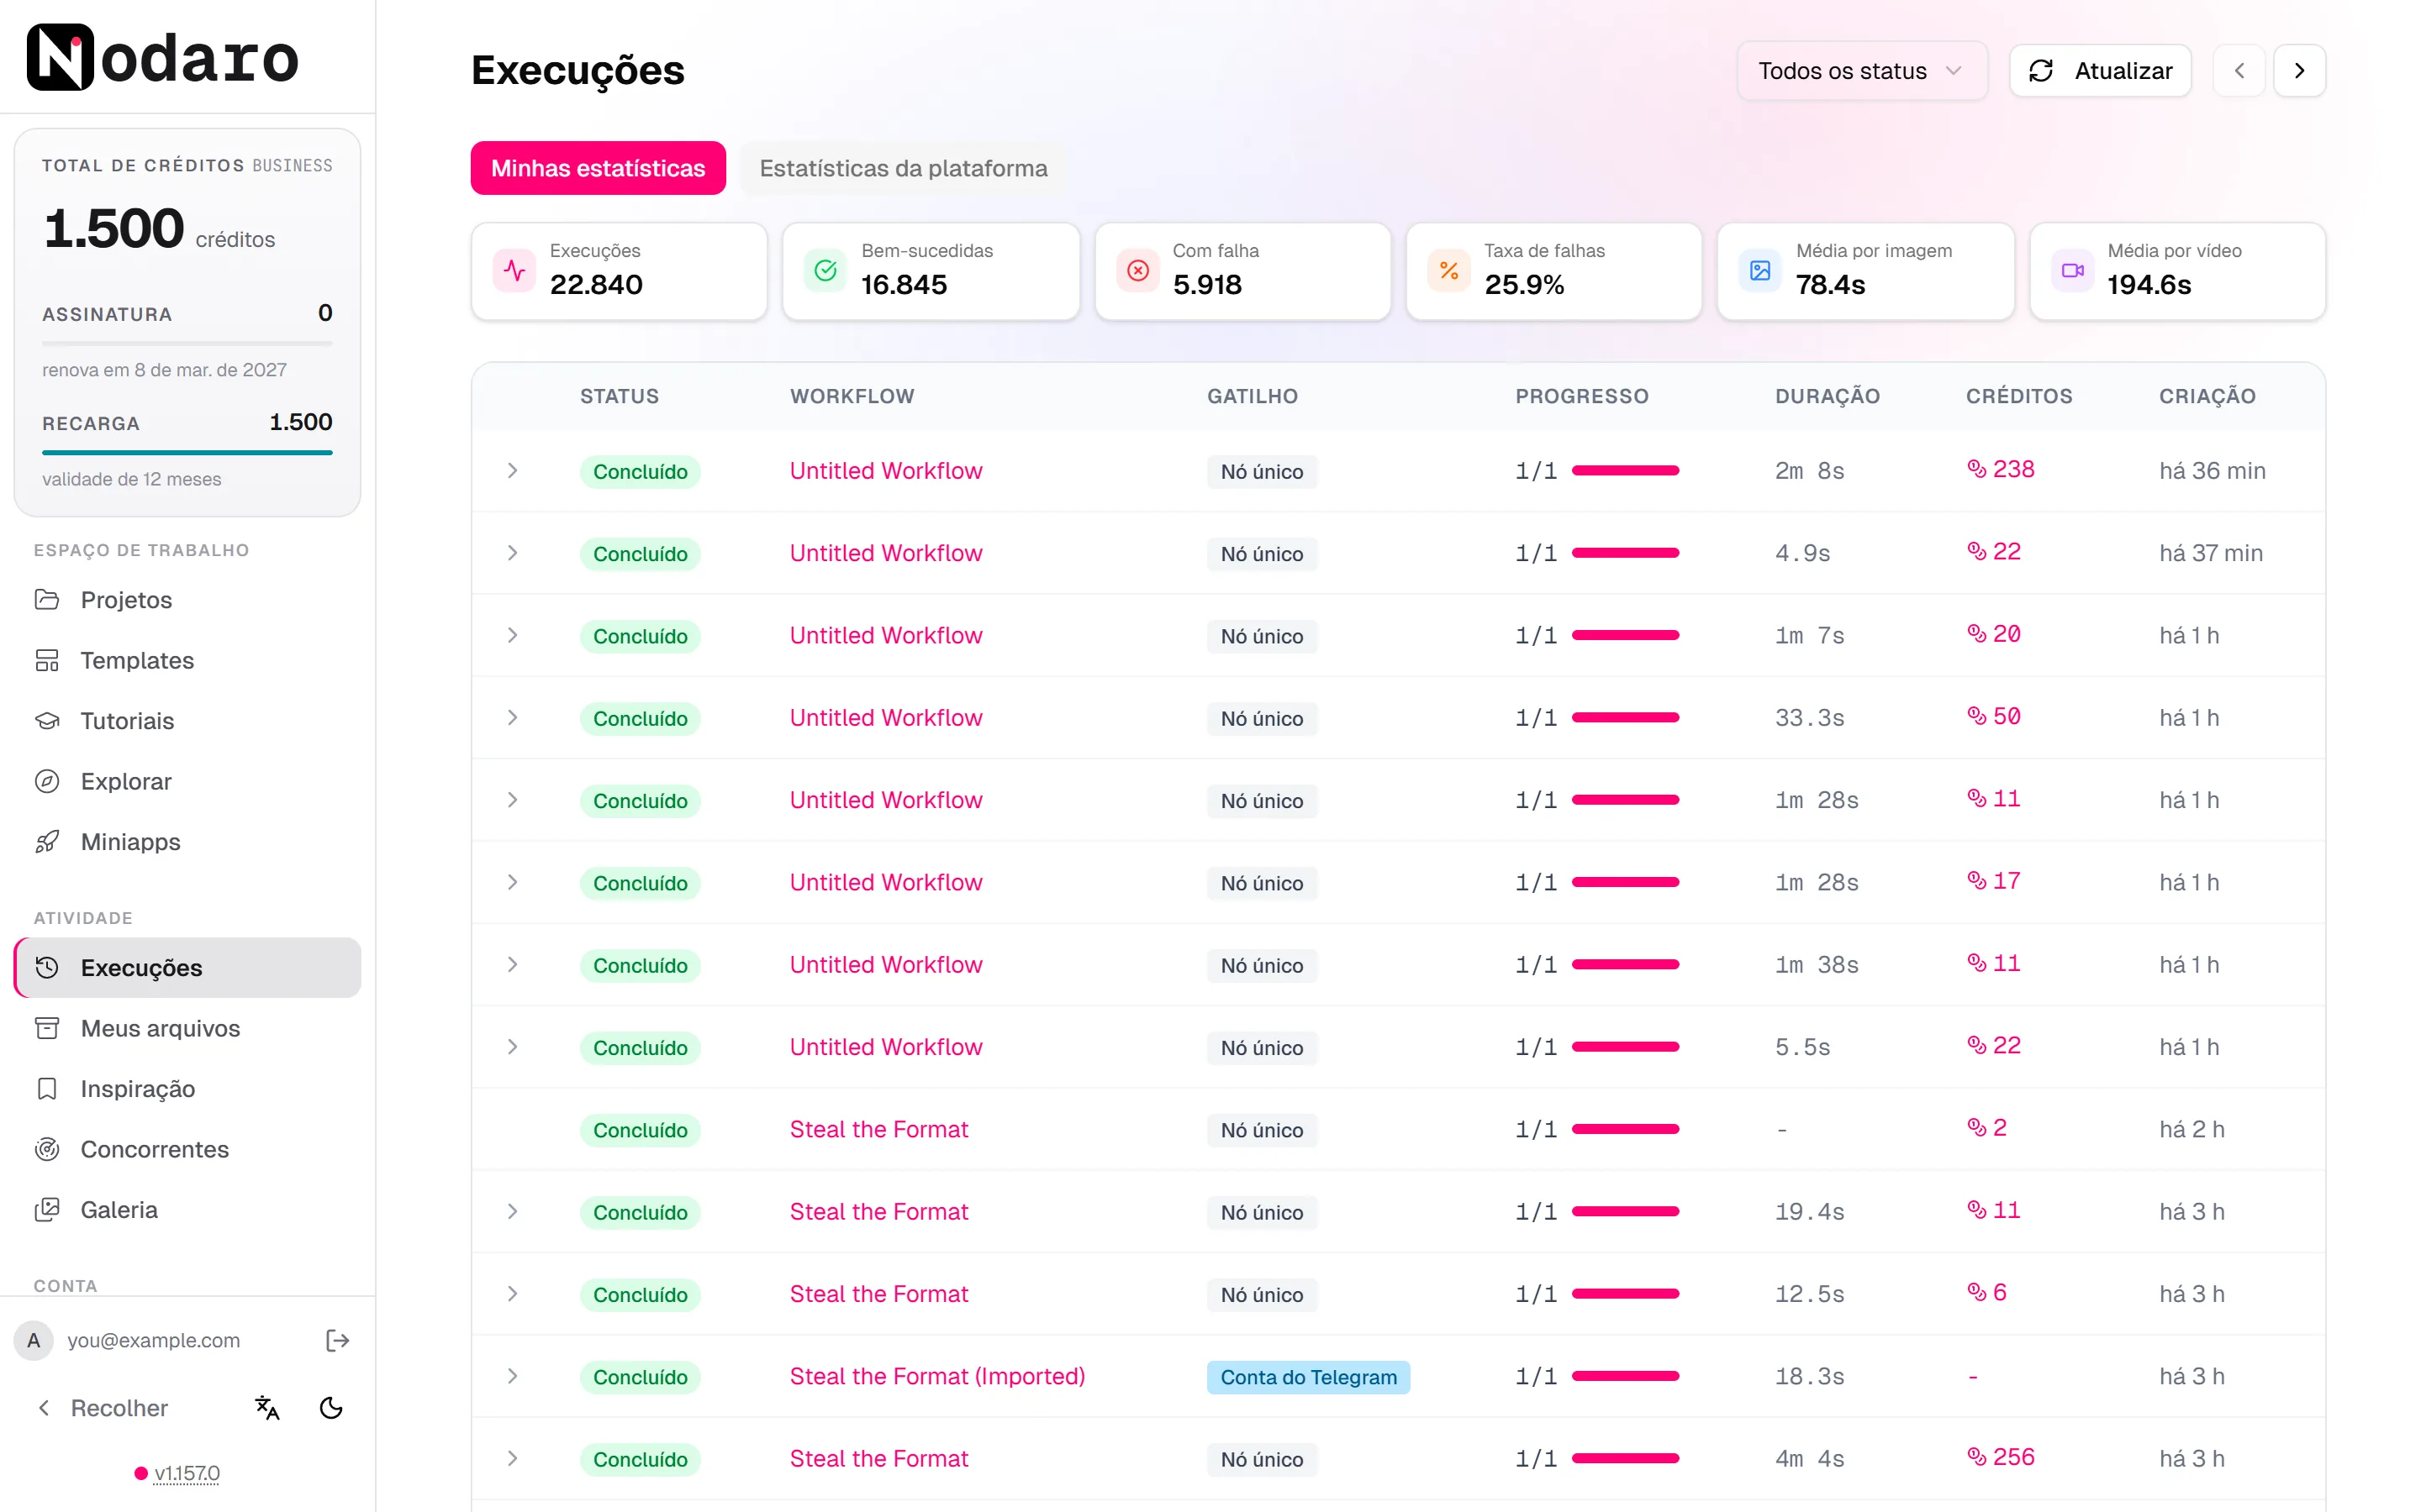This screenshot has width=2421, height=1512.
Task: Open the Inspiração bookmark item
Action: point(187,1089)
